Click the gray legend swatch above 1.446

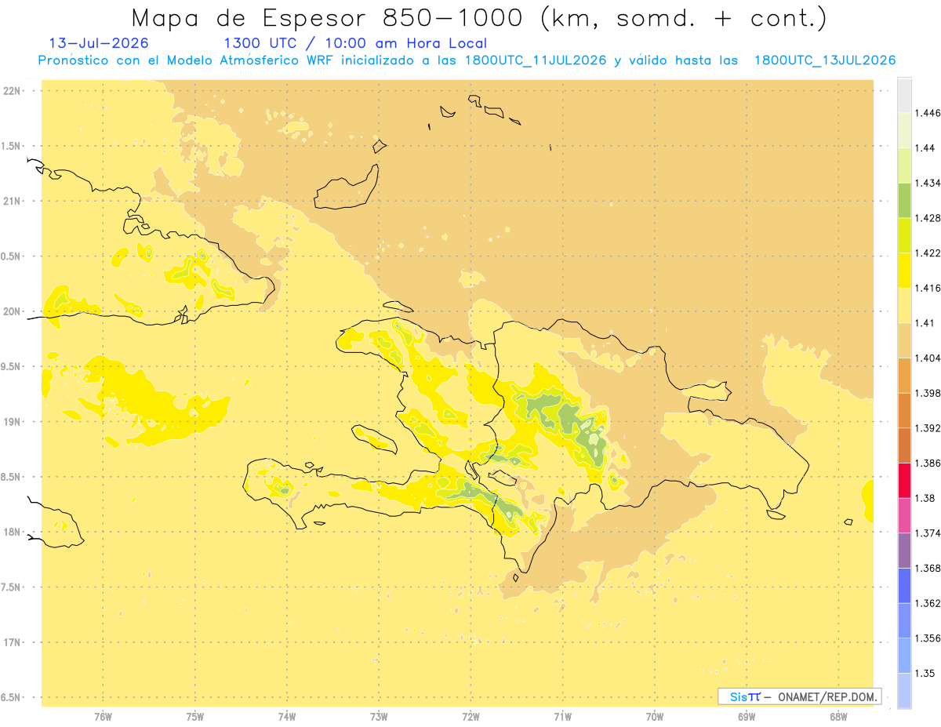click(904, 95)
